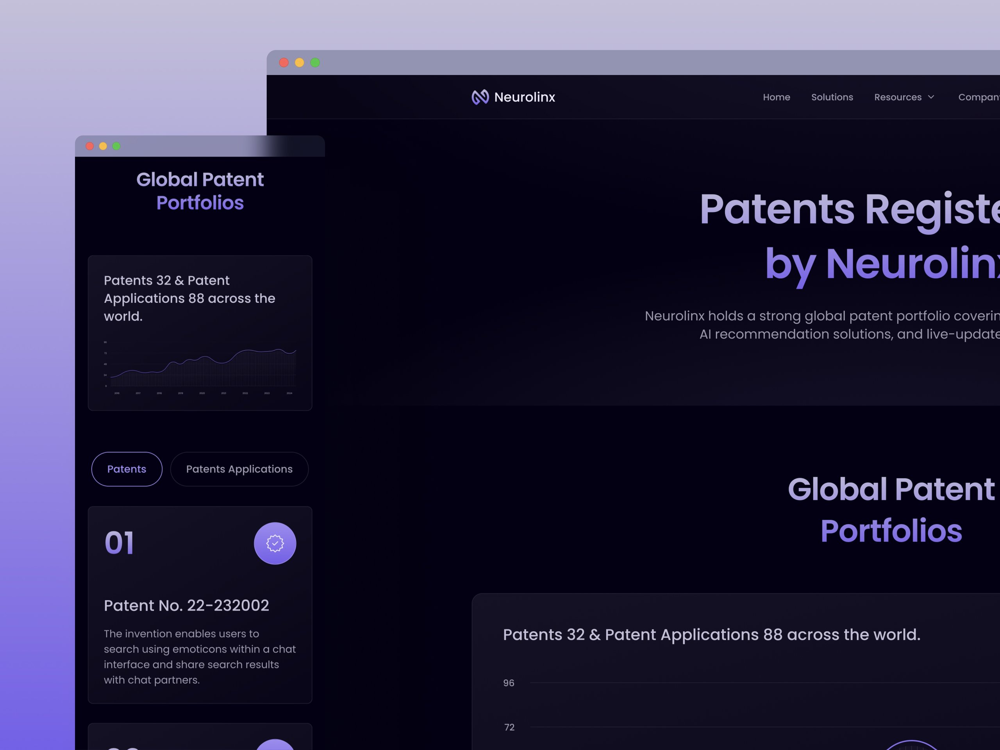Click the 96 axis label on large chart
Image resolution: width=1000 pixels, height=750 pixels.
[x=509, y=683]
